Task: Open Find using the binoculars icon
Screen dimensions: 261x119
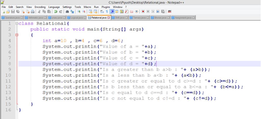Action: (x=67, y=12)
